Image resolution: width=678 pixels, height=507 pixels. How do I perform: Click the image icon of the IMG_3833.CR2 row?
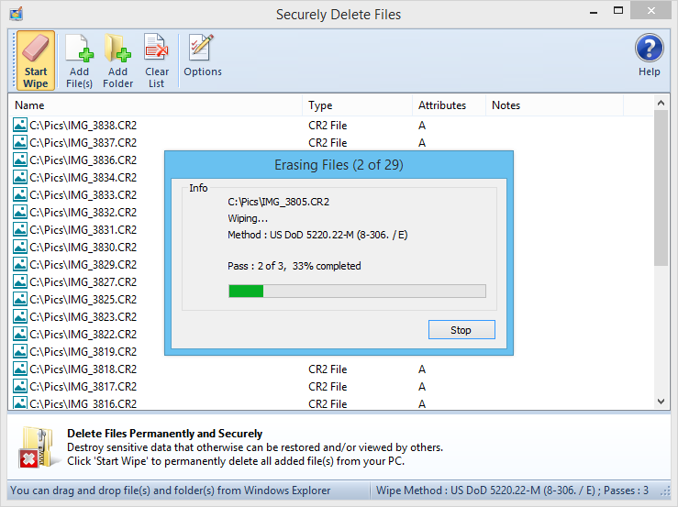click(20, 194)
